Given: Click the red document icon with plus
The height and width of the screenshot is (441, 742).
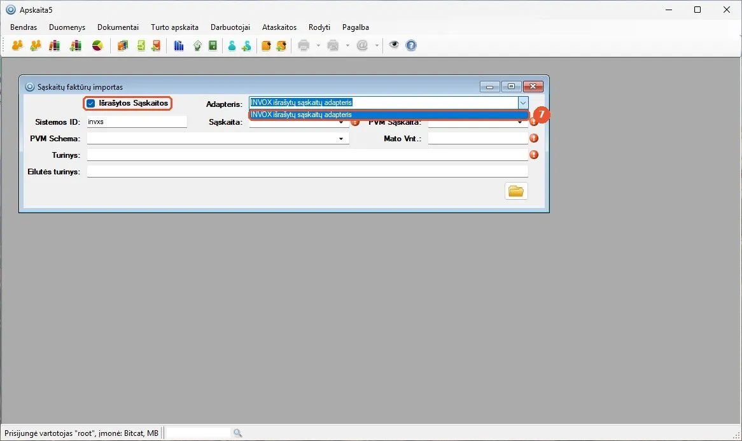Looking at the screenshot, I should (x=156, y=45).
